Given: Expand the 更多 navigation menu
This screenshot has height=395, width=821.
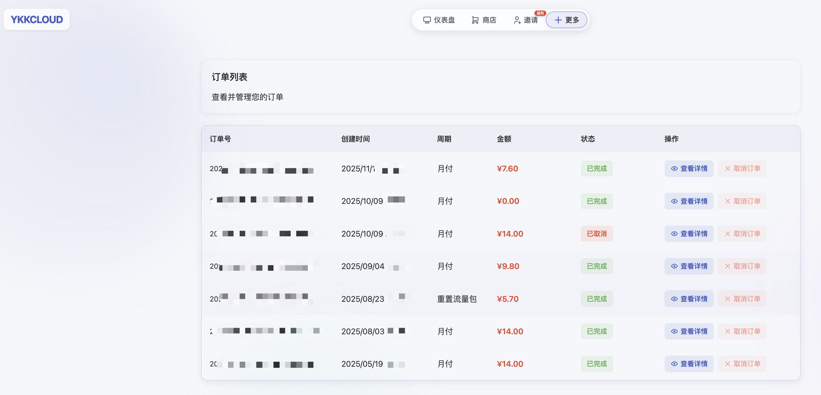Looking at the screenshot, I should tap(567, 20).
